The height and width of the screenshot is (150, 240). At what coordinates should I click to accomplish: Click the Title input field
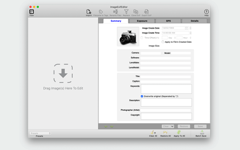166,76
